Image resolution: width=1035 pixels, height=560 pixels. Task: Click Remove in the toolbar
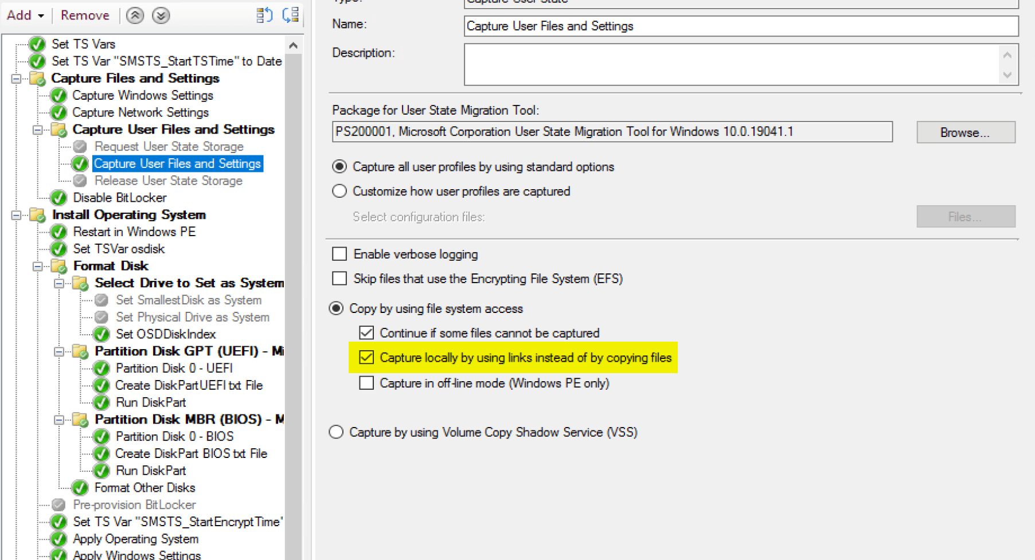(x=85, y=15)
